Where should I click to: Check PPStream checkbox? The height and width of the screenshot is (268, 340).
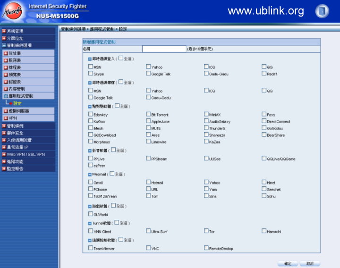[148, 158]
